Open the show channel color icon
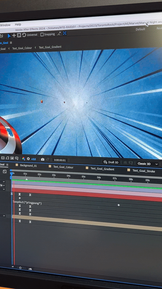 [x=23, y=158]
